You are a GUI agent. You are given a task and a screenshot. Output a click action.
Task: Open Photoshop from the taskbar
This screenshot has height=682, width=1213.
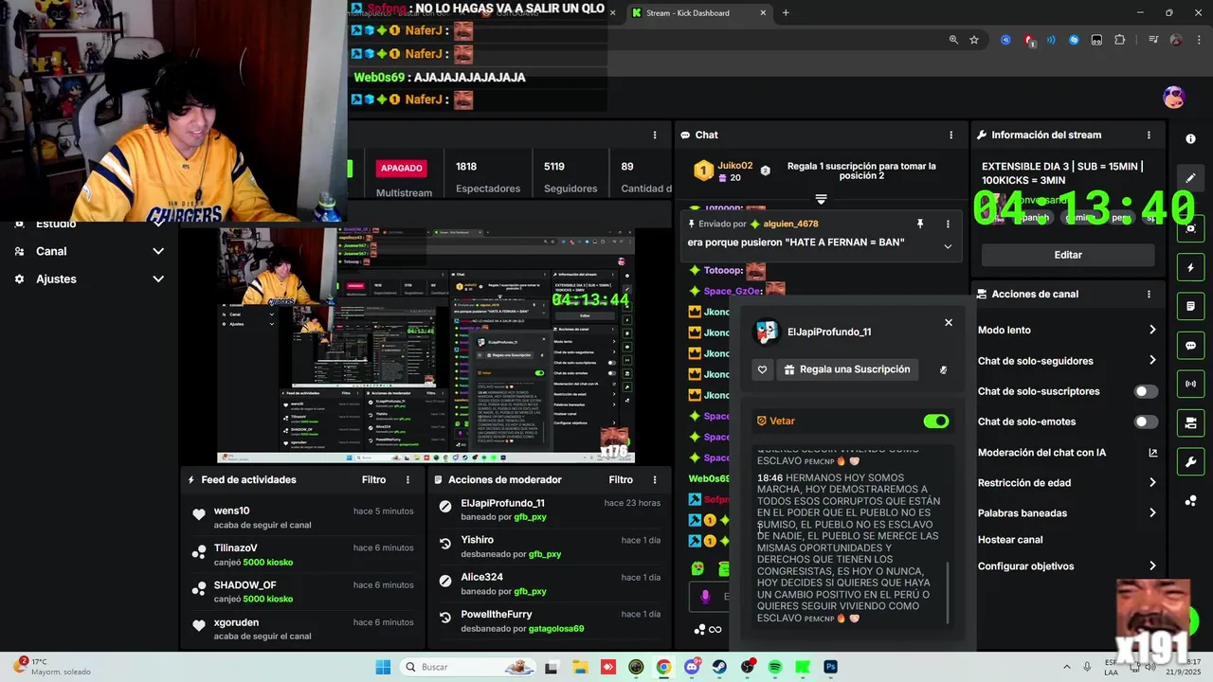(830, 667)
